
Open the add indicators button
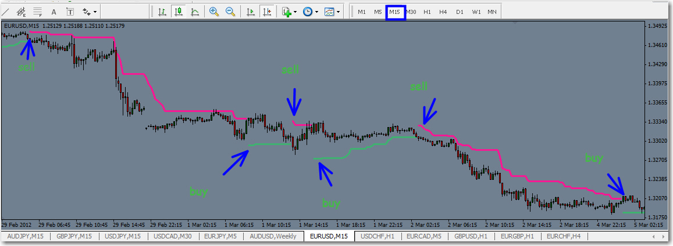coord(287,12)
